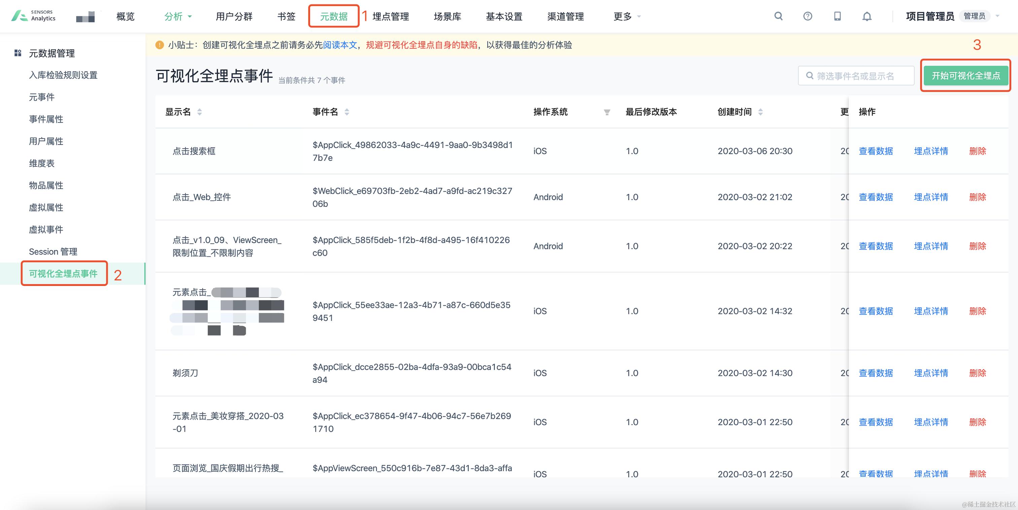Screen dimensions: 1018x510
Task: Check notifications via the bell icon
Action: (x=867, y=16)
